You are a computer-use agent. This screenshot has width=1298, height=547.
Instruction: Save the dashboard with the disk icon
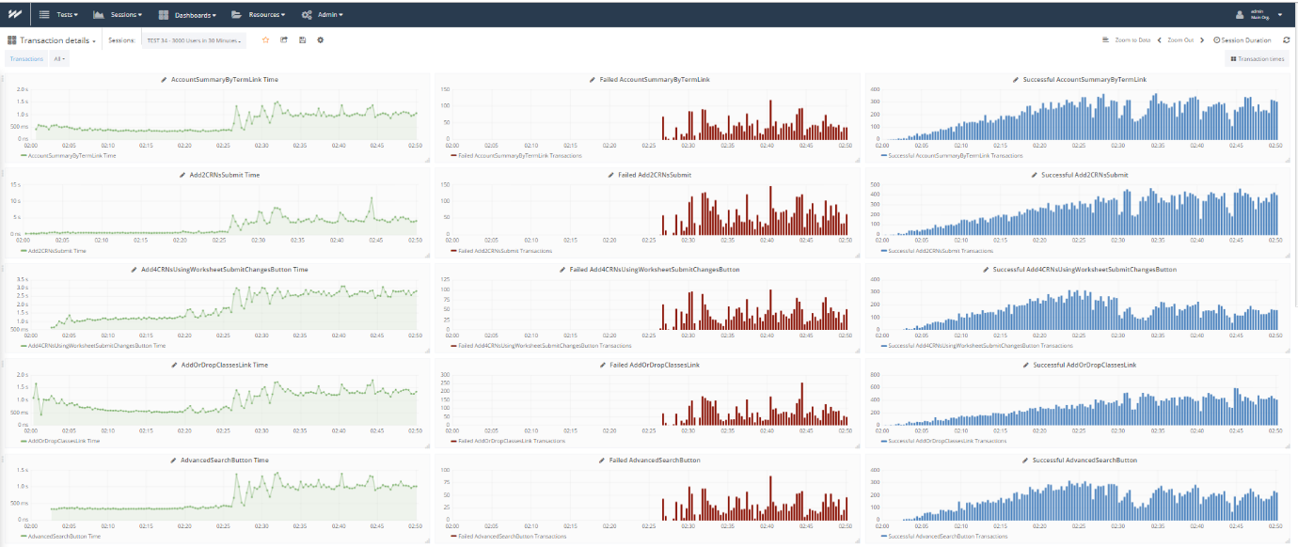[x=302, y=40]
